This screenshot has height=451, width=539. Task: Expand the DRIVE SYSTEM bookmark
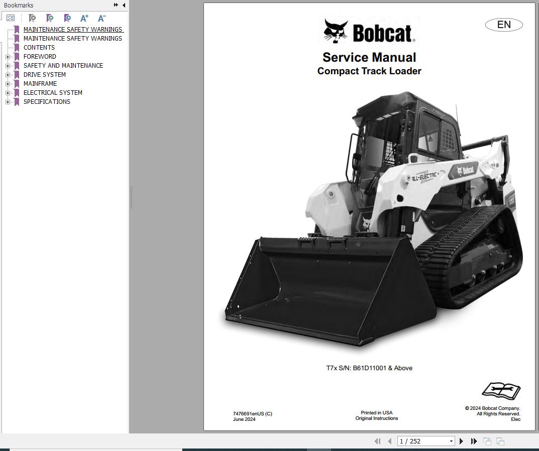(8, 75)
